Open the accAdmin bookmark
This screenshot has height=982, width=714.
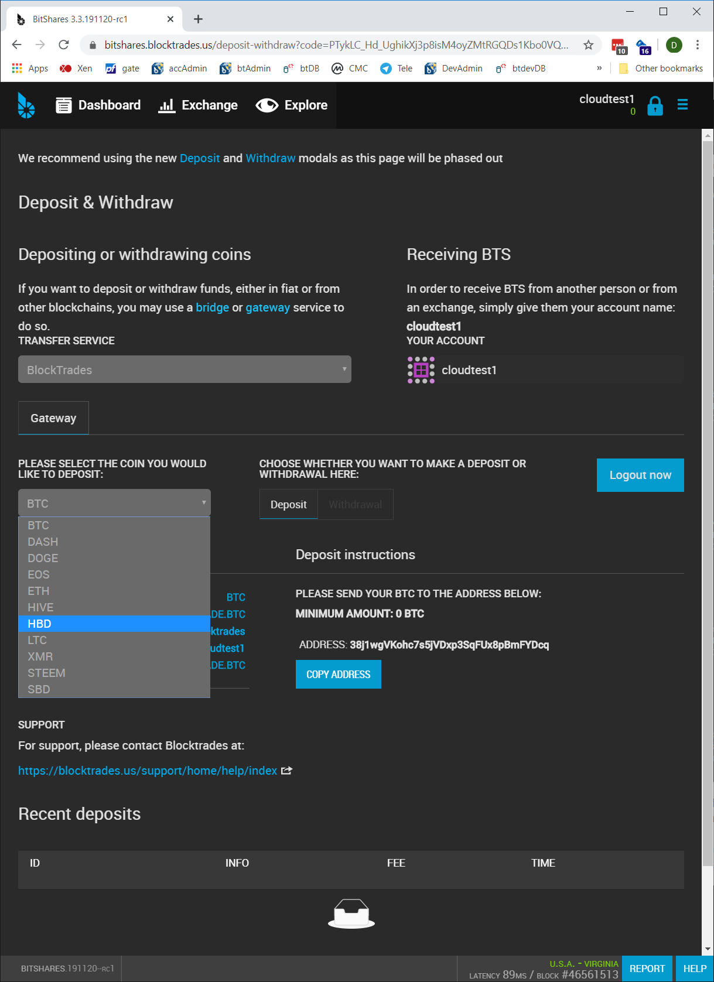tap(179, 69)
